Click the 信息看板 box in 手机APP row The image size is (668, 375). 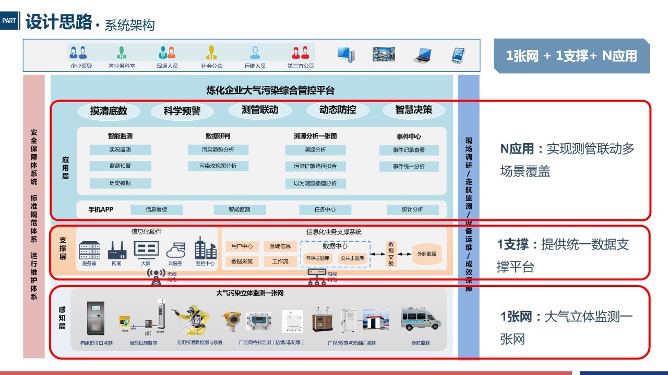(x=157, y=210)
